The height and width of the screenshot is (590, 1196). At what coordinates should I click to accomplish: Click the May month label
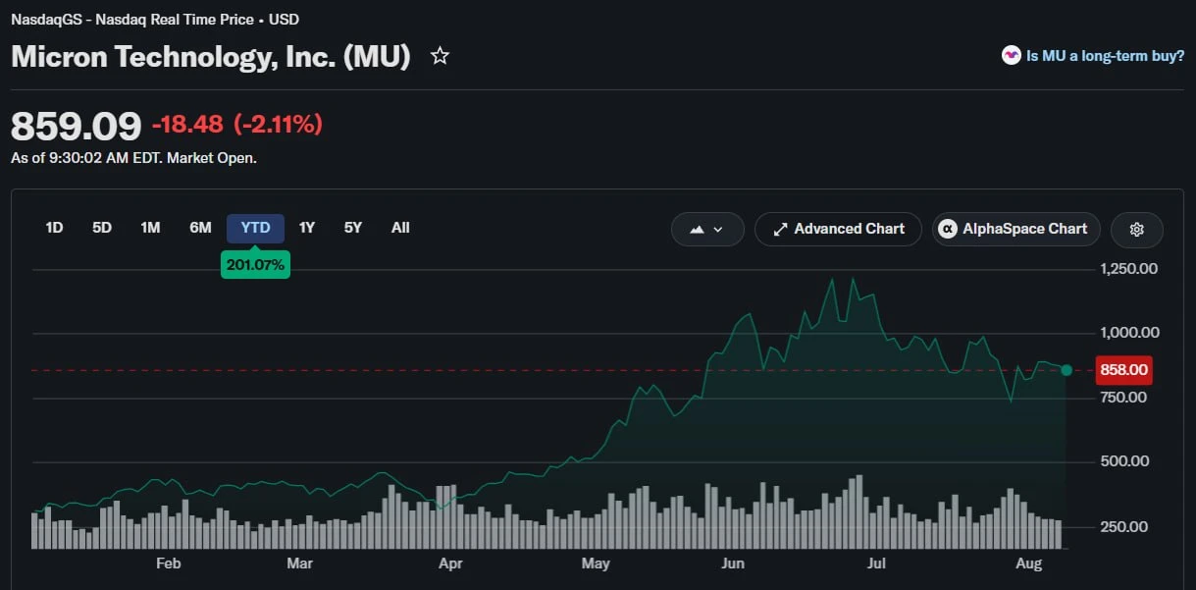point(596,563)
